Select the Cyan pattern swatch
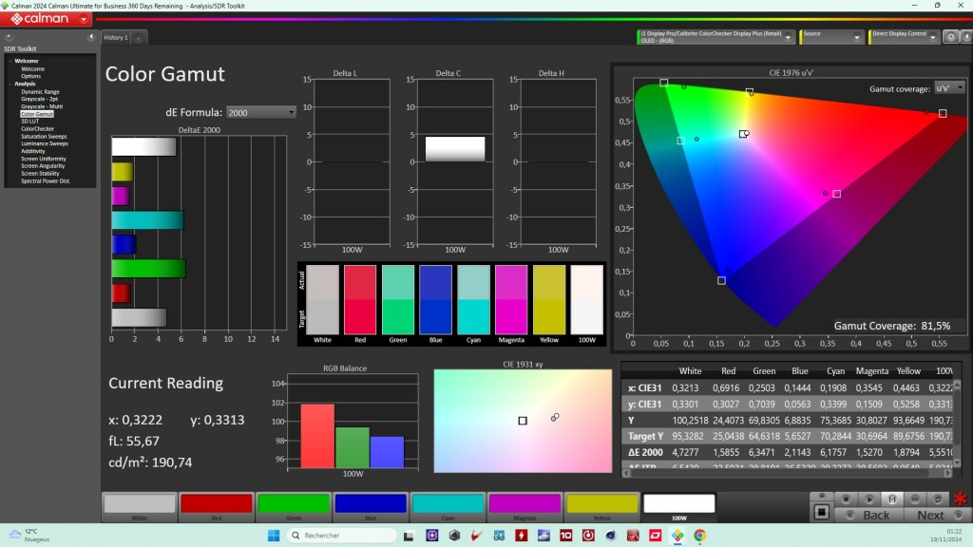This screenshot has height=547, width=973. coord(448,507)
